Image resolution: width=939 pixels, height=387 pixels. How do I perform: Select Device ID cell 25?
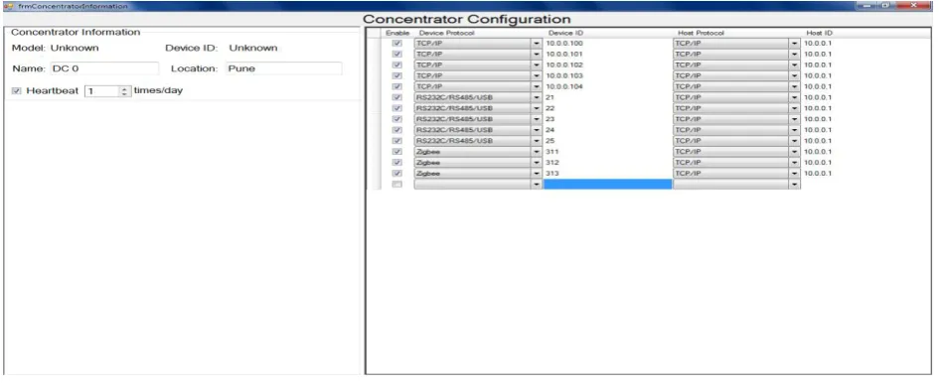tap(607, 141)
